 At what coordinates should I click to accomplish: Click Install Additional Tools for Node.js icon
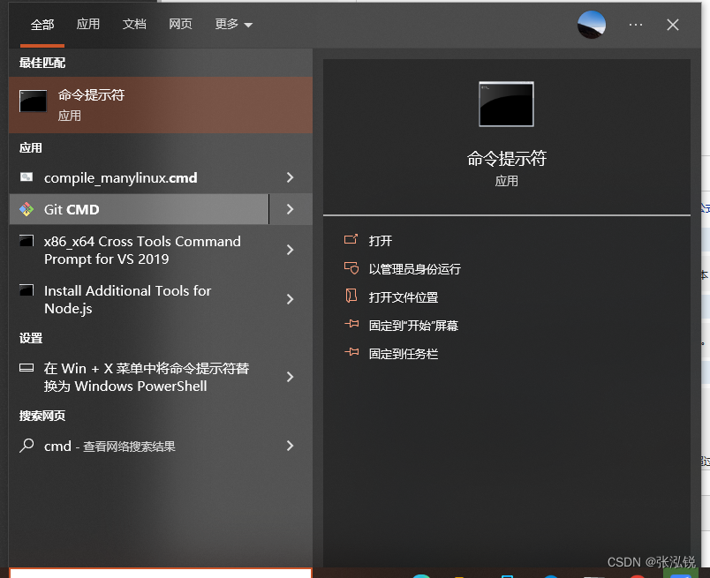(x=26, y=289)
